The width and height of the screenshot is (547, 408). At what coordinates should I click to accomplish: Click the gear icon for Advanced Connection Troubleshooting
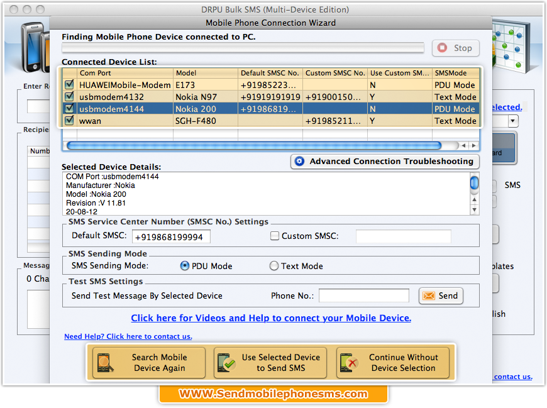pyautogui.click(x=299, y=162)
